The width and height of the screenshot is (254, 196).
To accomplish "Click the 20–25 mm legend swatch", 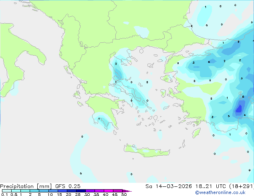I will pyautogui.click(x=72, y=191).
